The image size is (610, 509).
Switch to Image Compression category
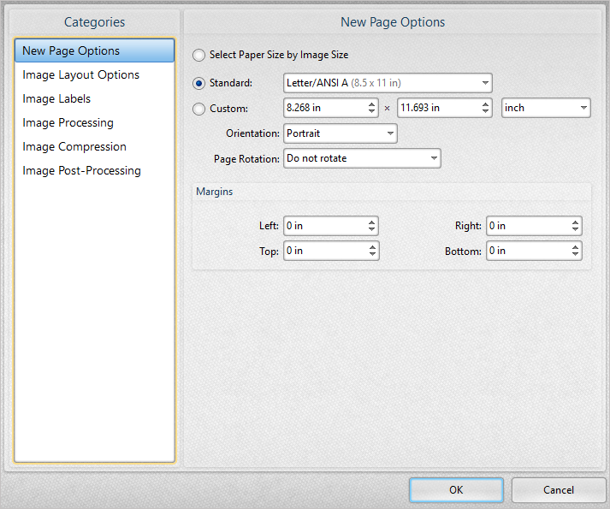[x=74, y=147]
